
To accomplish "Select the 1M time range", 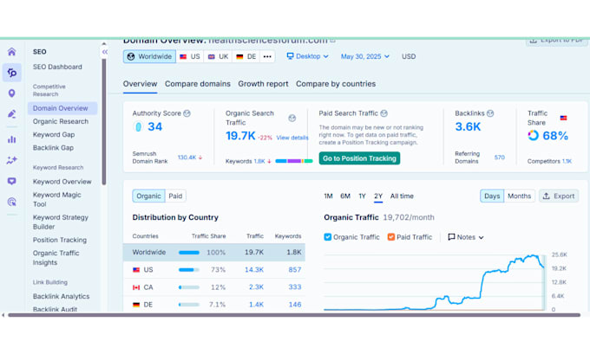I will click(328, 196).
